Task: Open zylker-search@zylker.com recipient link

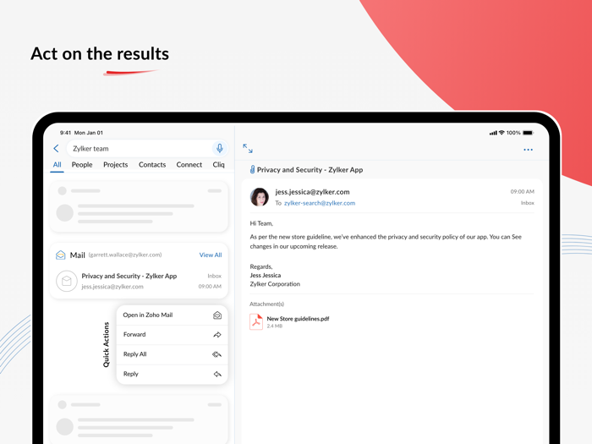Action: click(320, 203)
